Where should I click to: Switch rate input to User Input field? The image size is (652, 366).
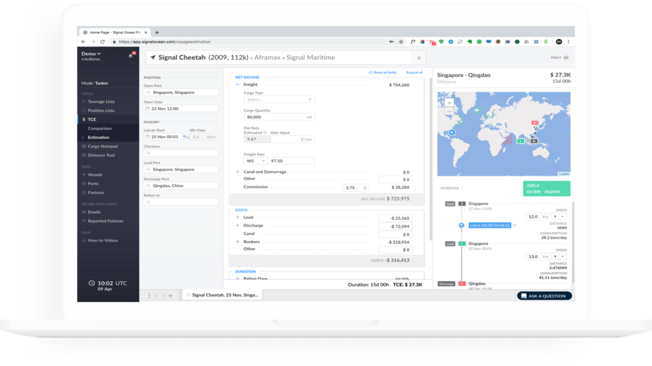(x=293, y=139)
